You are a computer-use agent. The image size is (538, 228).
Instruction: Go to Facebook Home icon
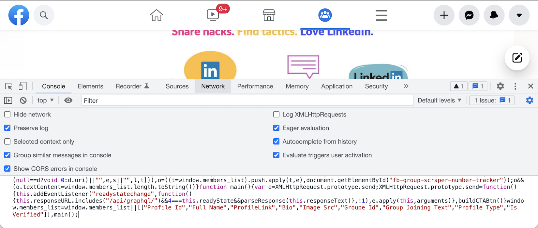[157, 15]
